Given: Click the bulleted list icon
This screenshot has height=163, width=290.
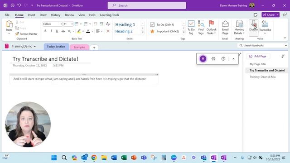Looking at the screenshot, I should (77, 24).
